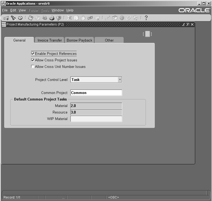Viewport: 212px width, 201px height.
Task: Cut with the scissors icon
Action: [69, 18]
